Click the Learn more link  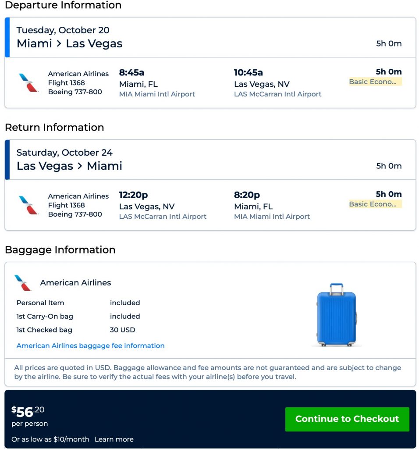pyautogui.click(x=114, y=439)
